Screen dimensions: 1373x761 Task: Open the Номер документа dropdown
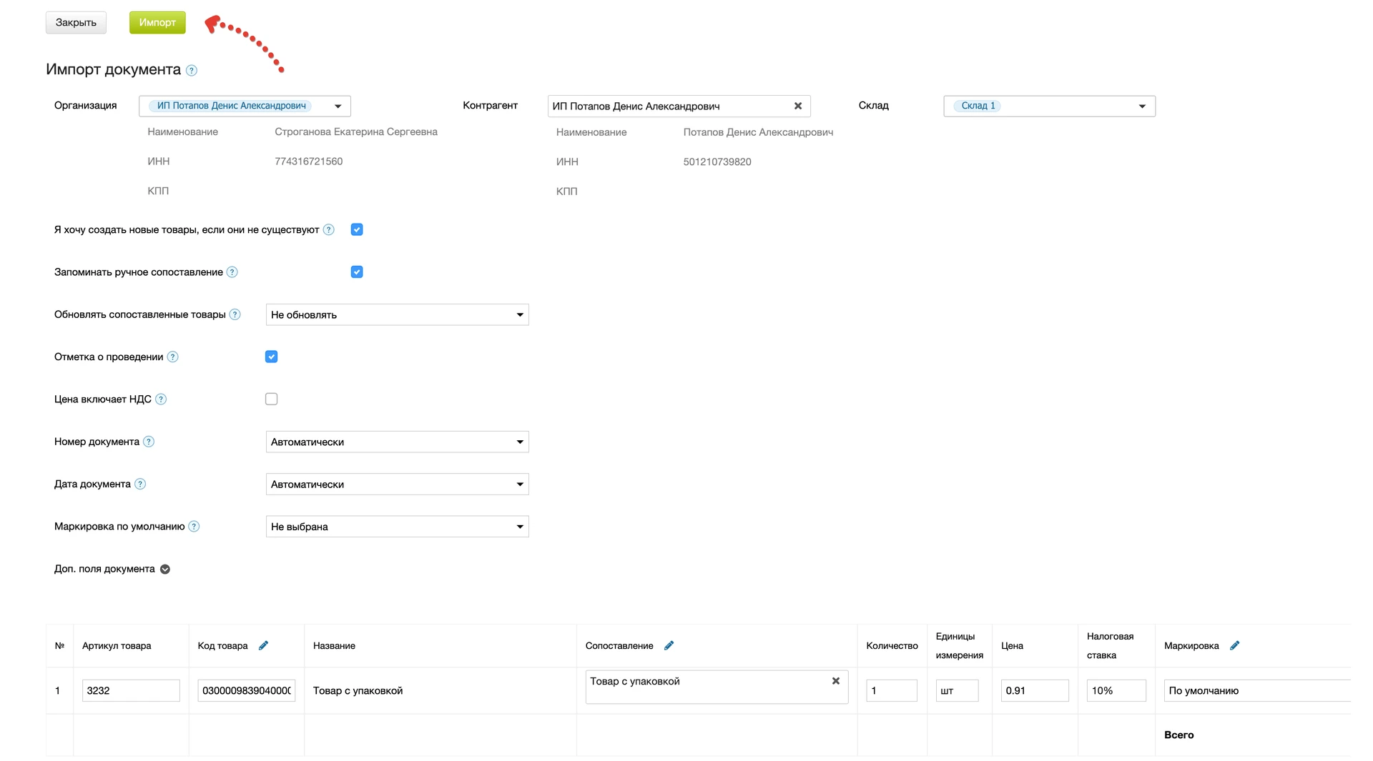tap(398, 442)
